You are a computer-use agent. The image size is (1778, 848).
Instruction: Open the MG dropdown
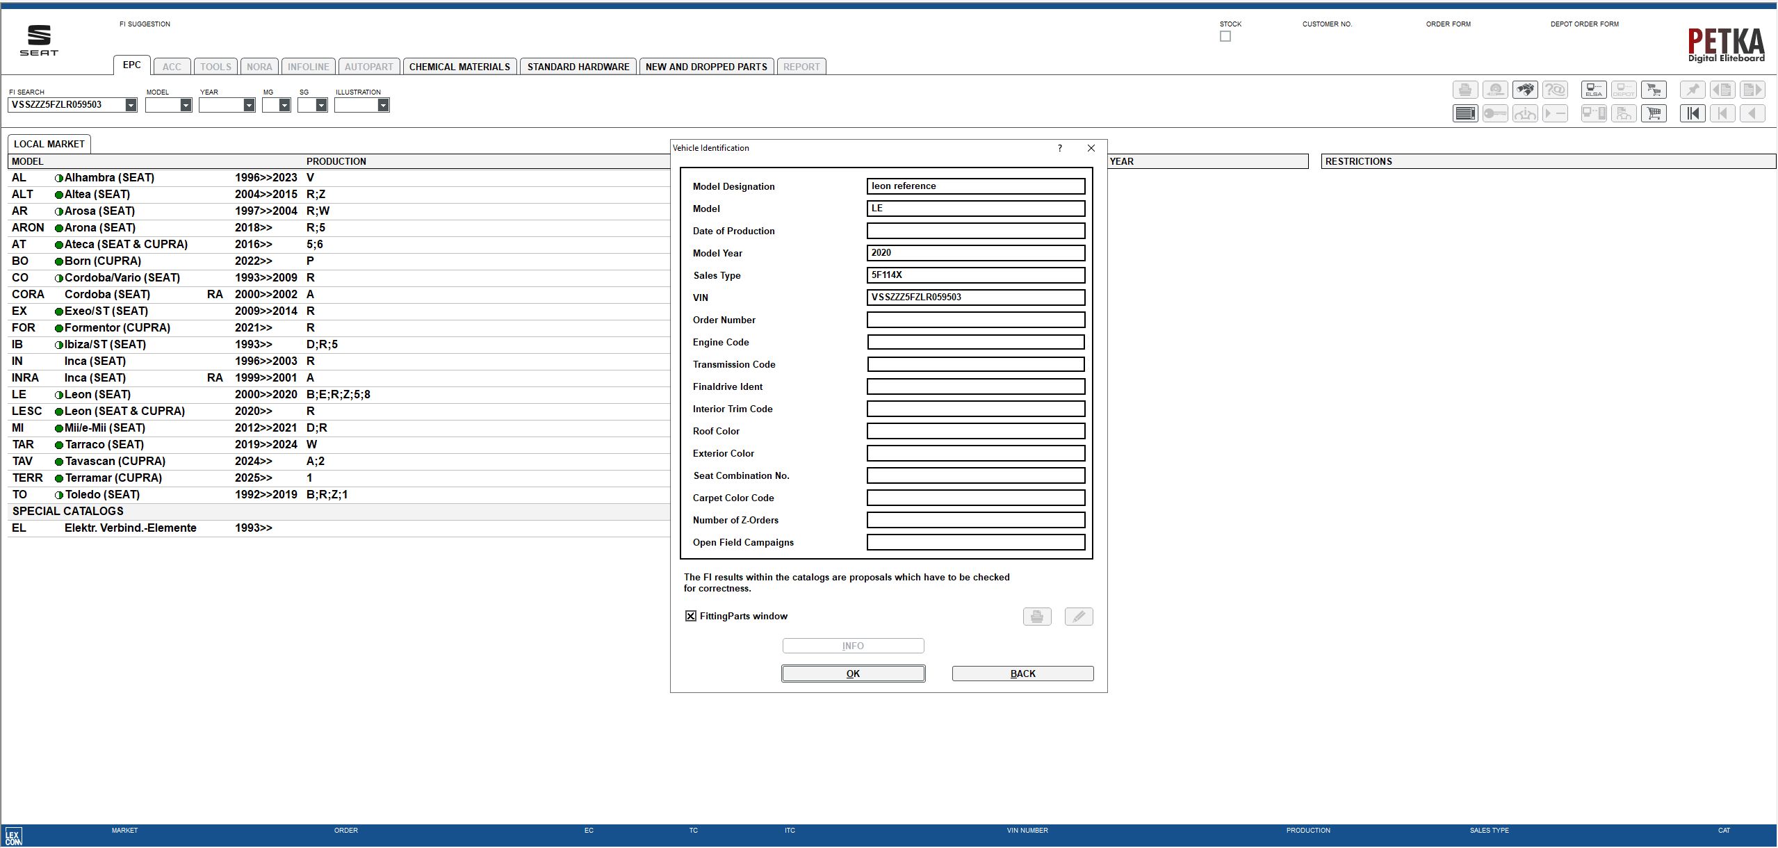point(284,105)
